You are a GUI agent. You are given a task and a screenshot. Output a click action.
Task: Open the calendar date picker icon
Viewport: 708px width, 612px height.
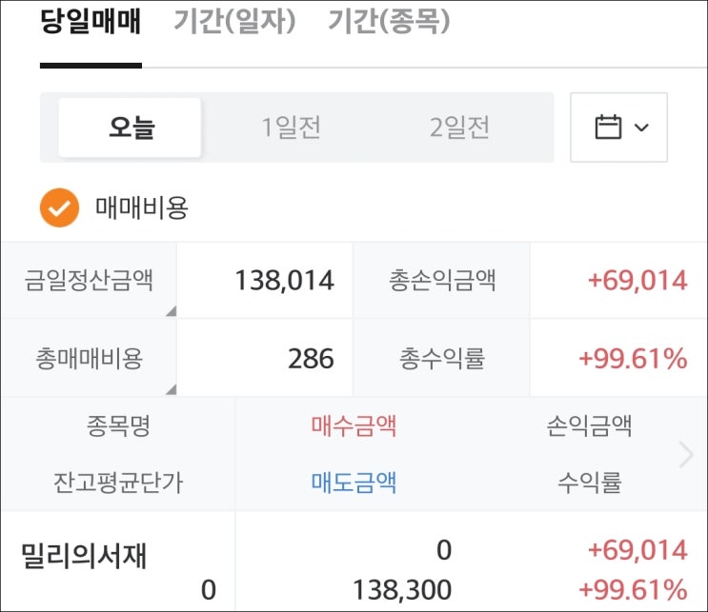[x=608, y=128]
